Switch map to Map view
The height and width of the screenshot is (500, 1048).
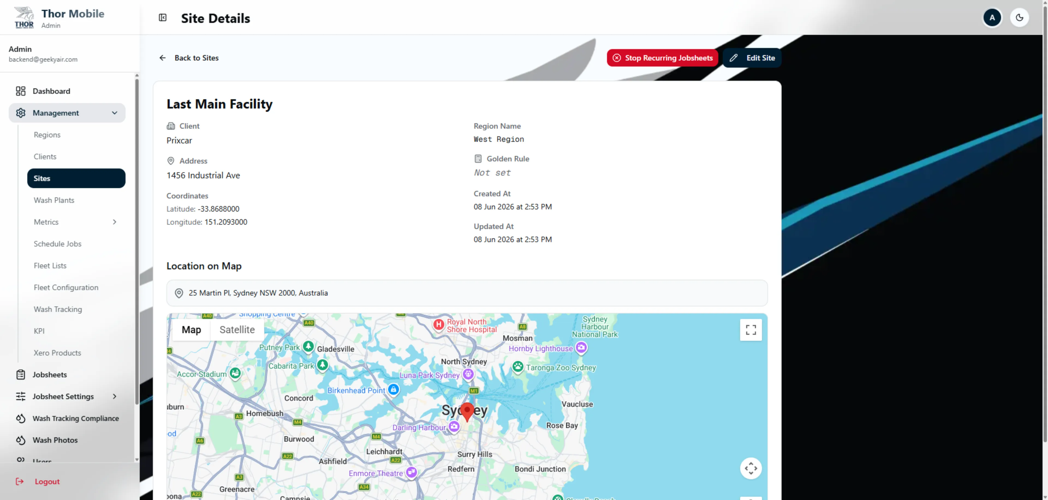(191, 330)
